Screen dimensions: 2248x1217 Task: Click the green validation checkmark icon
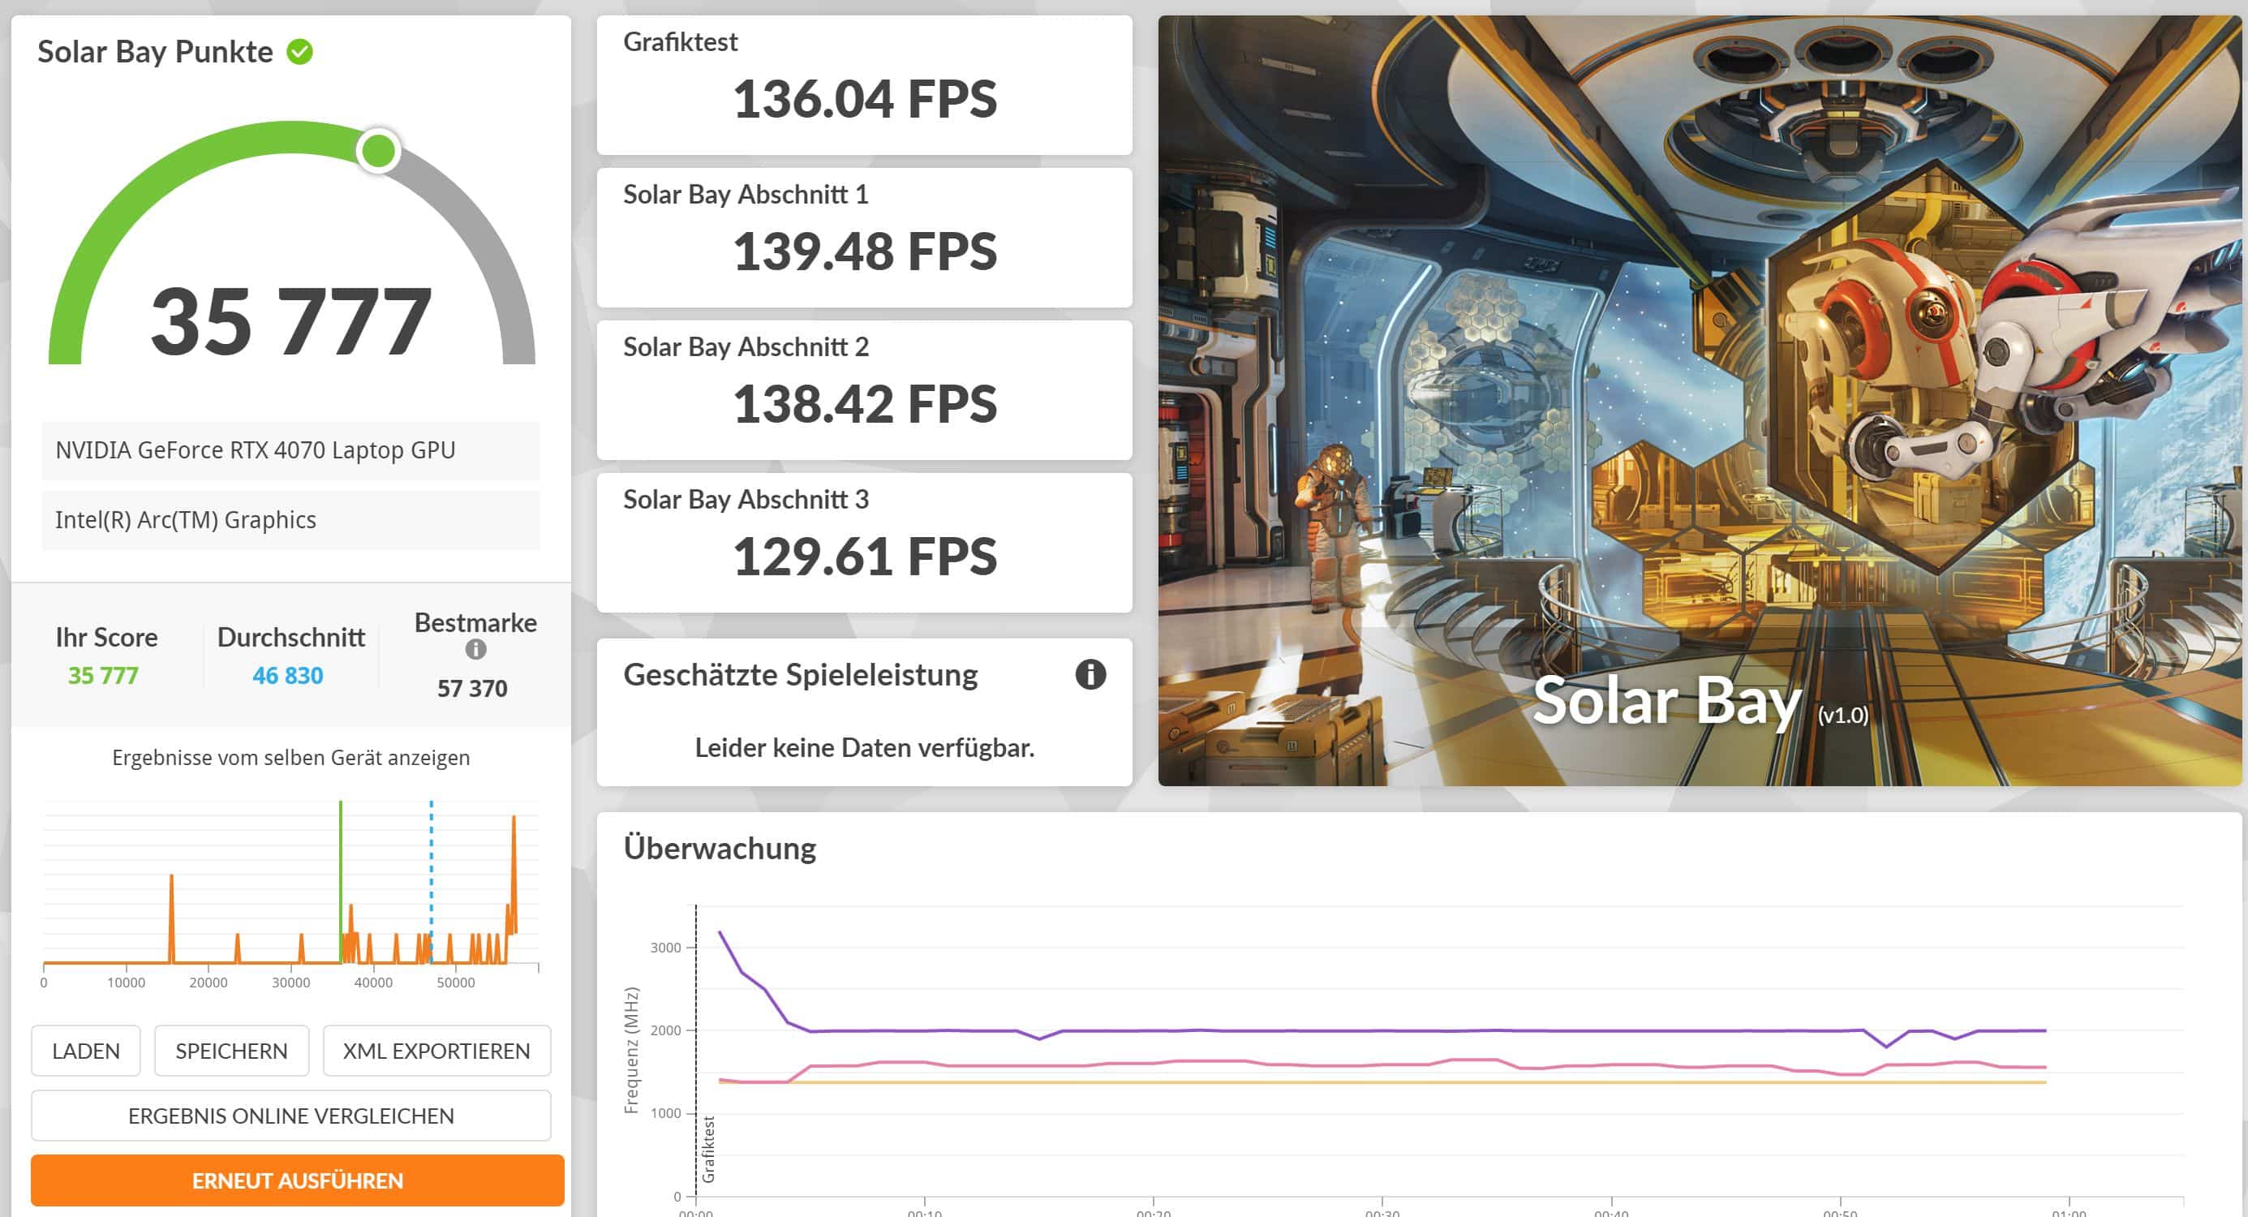pos(299,53)
